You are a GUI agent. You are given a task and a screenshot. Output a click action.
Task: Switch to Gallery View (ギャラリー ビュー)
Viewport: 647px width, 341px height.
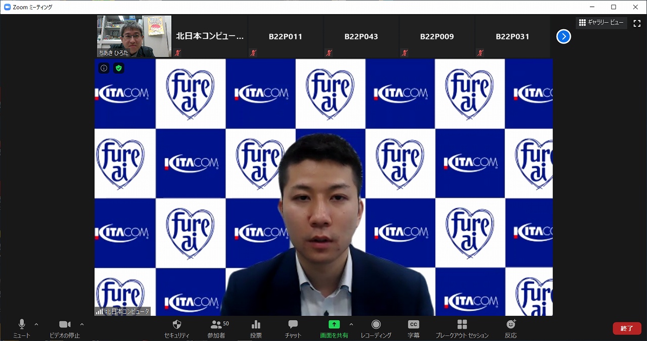601,23
